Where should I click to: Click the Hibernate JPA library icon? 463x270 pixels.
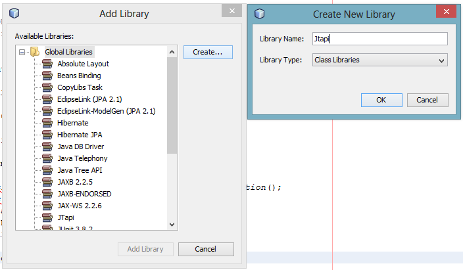point(47,135)
